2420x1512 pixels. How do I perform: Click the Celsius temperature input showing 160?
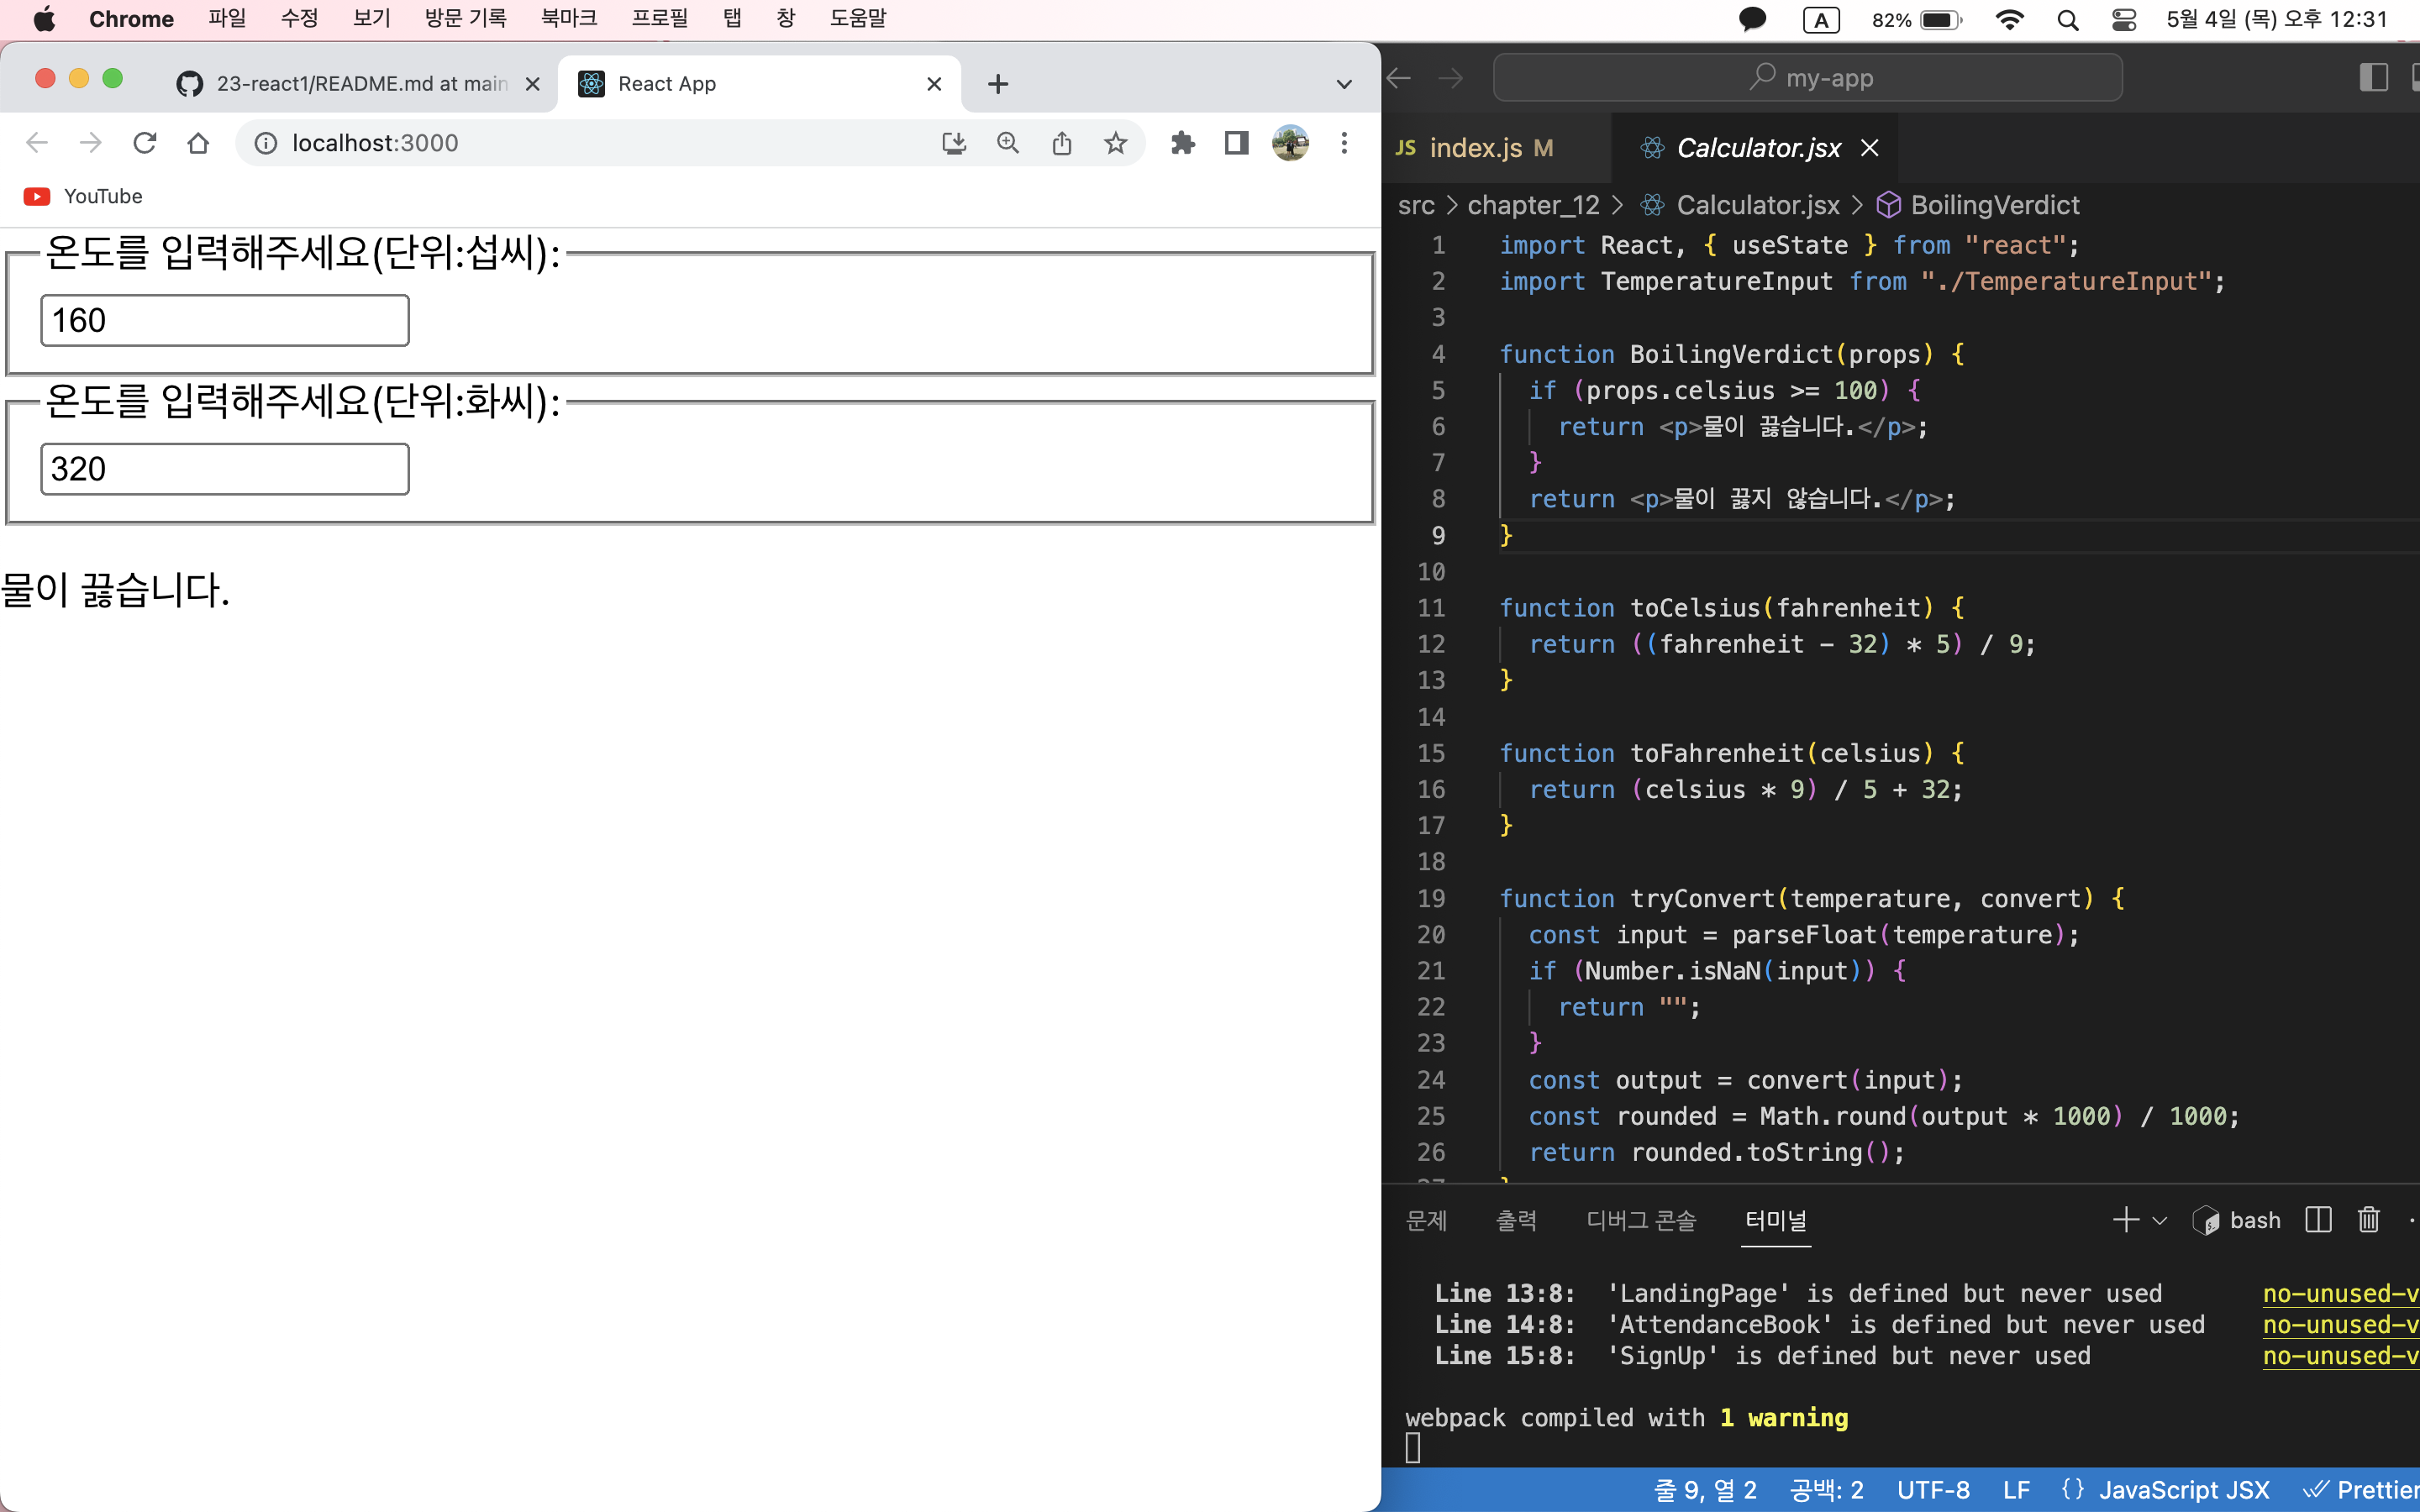tap(224, 320)
